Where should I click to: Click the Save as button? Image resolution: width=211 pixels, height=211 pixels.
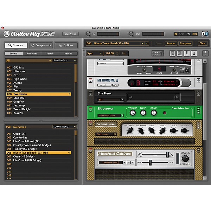(171, 43)
